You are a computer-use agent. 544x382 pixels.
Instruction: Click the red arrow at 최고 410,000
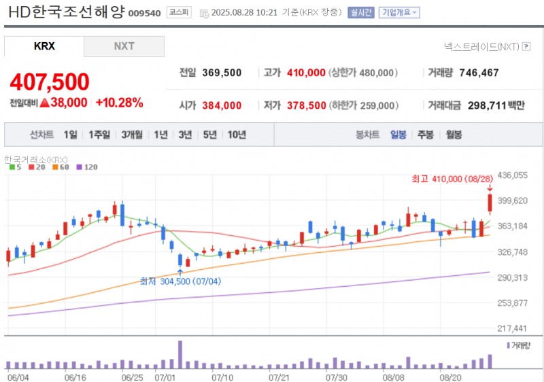point(490,188)
